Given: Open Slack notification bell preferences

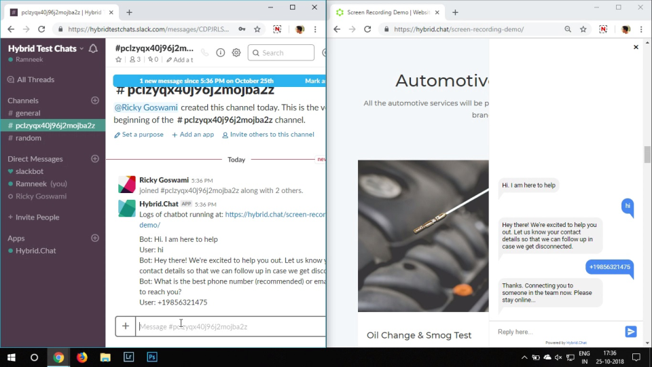Looking at the screenshot, I should coord(93,49).
